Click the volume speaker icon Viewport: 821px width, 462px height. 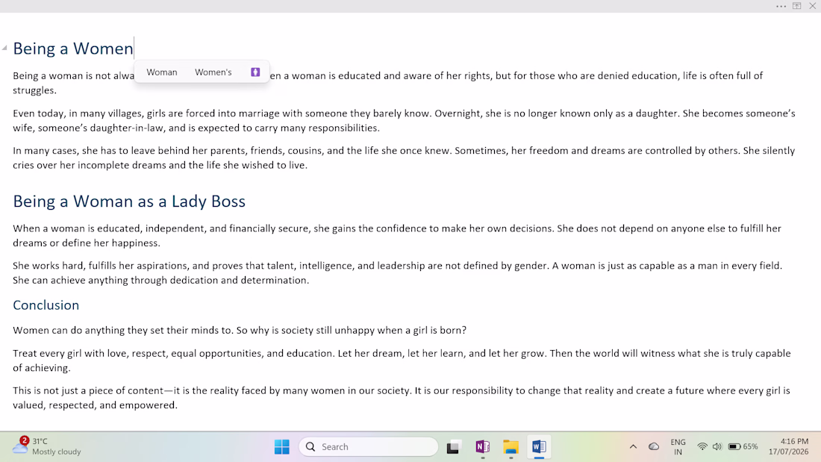tap(717, 447)
